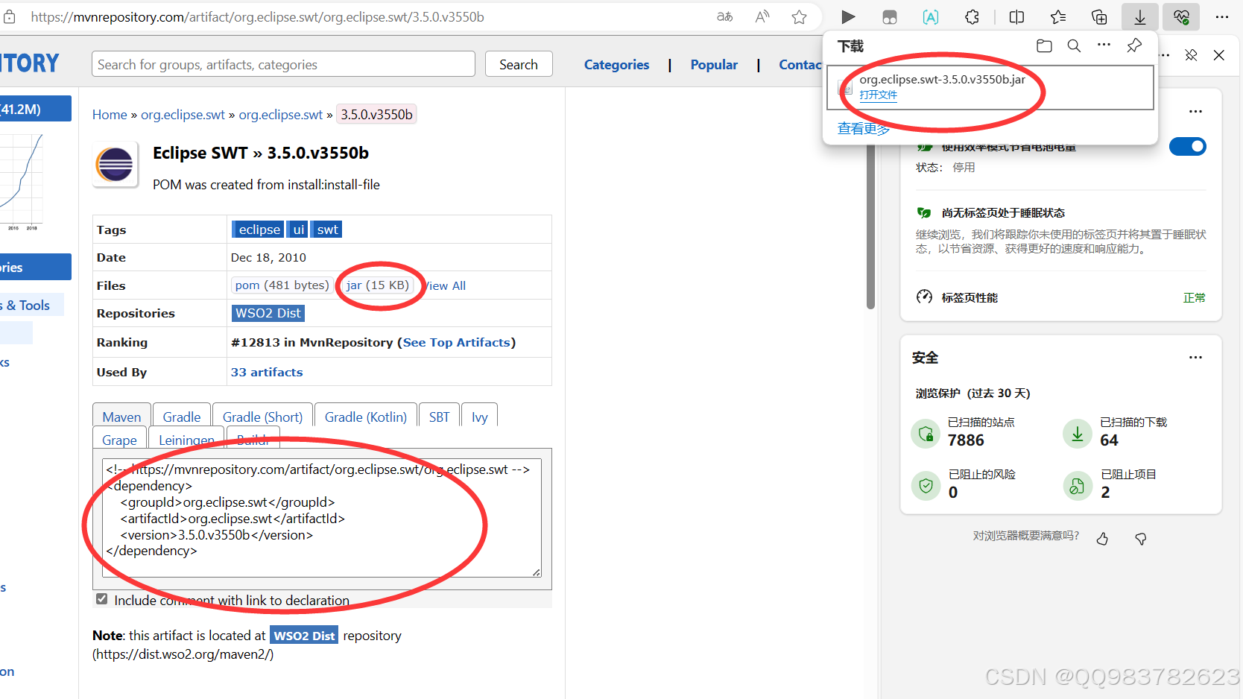Open downloads folder icon in download panel
Viewport: 1243px width, 699px height.
(1044, 46)
